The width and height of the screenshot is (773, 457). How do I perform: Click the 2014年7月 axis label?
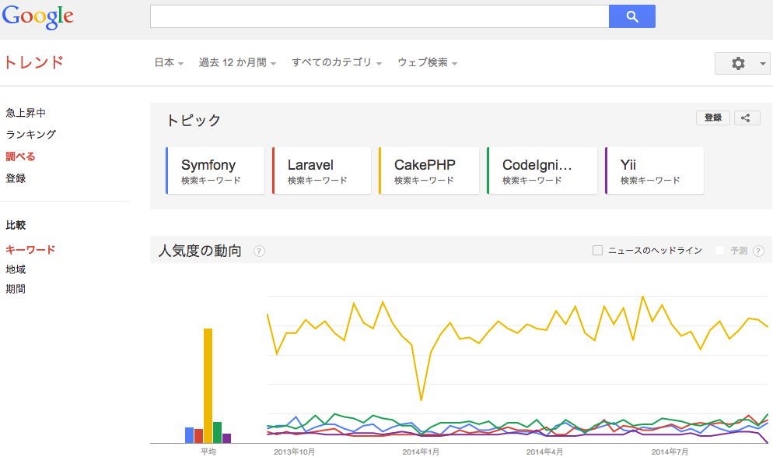pos(670,452)
